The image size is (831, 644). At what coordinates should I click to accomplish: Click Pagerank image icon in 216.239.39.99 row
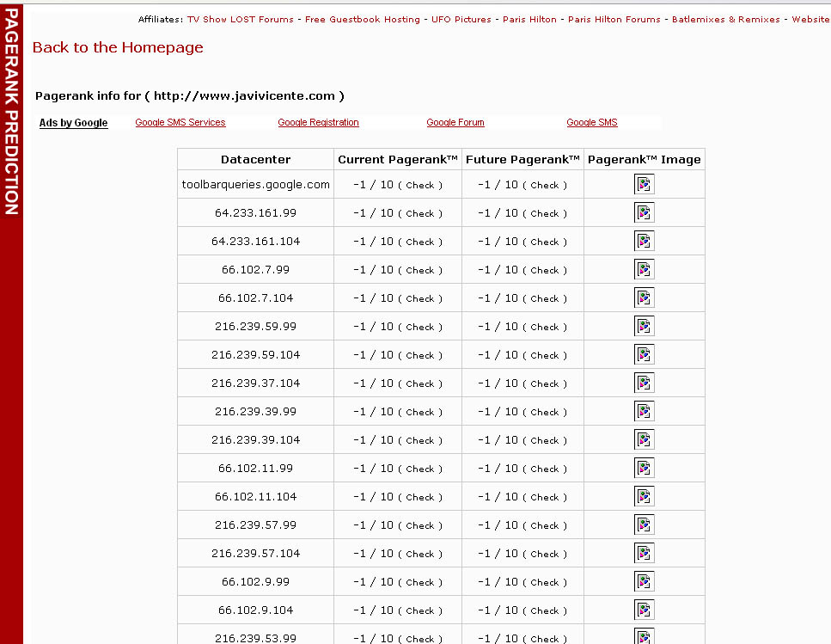pos(644,411)
